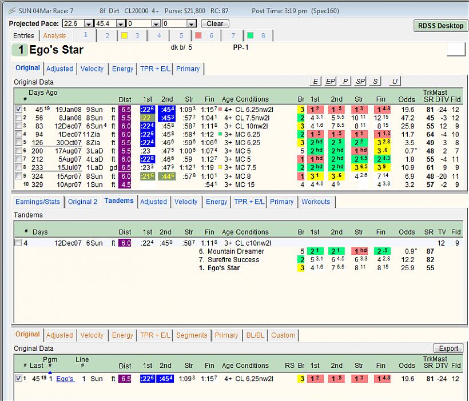Viewport: 469px width, 401px height.
Task: Open horse 8 tab with green marker
Action: [x=257, y=36]
